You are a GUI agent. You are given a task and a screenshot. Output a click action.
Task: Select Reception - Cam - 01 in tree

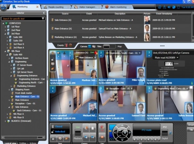point(27,104)
